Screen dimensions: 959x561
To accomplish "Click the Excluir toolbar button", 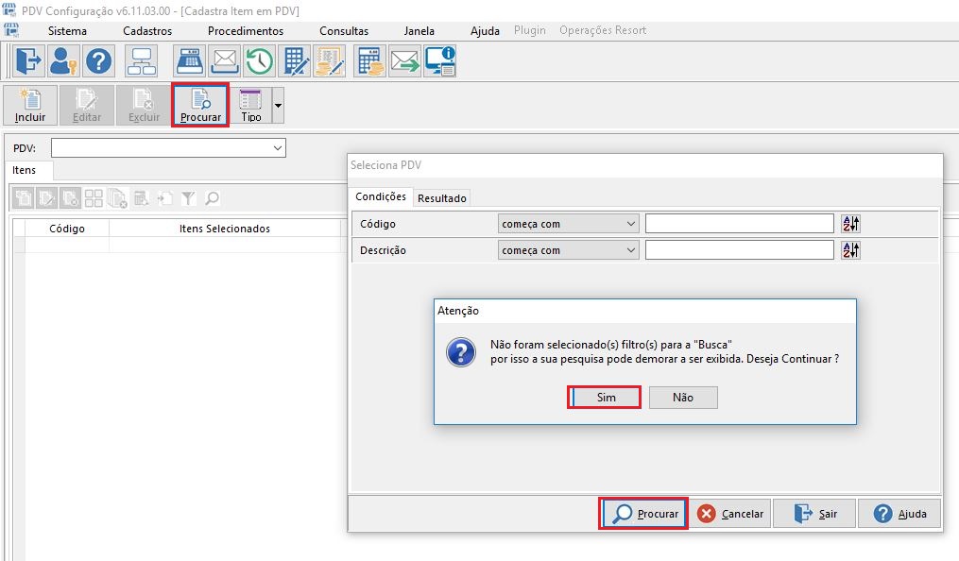I will (144, 105).
